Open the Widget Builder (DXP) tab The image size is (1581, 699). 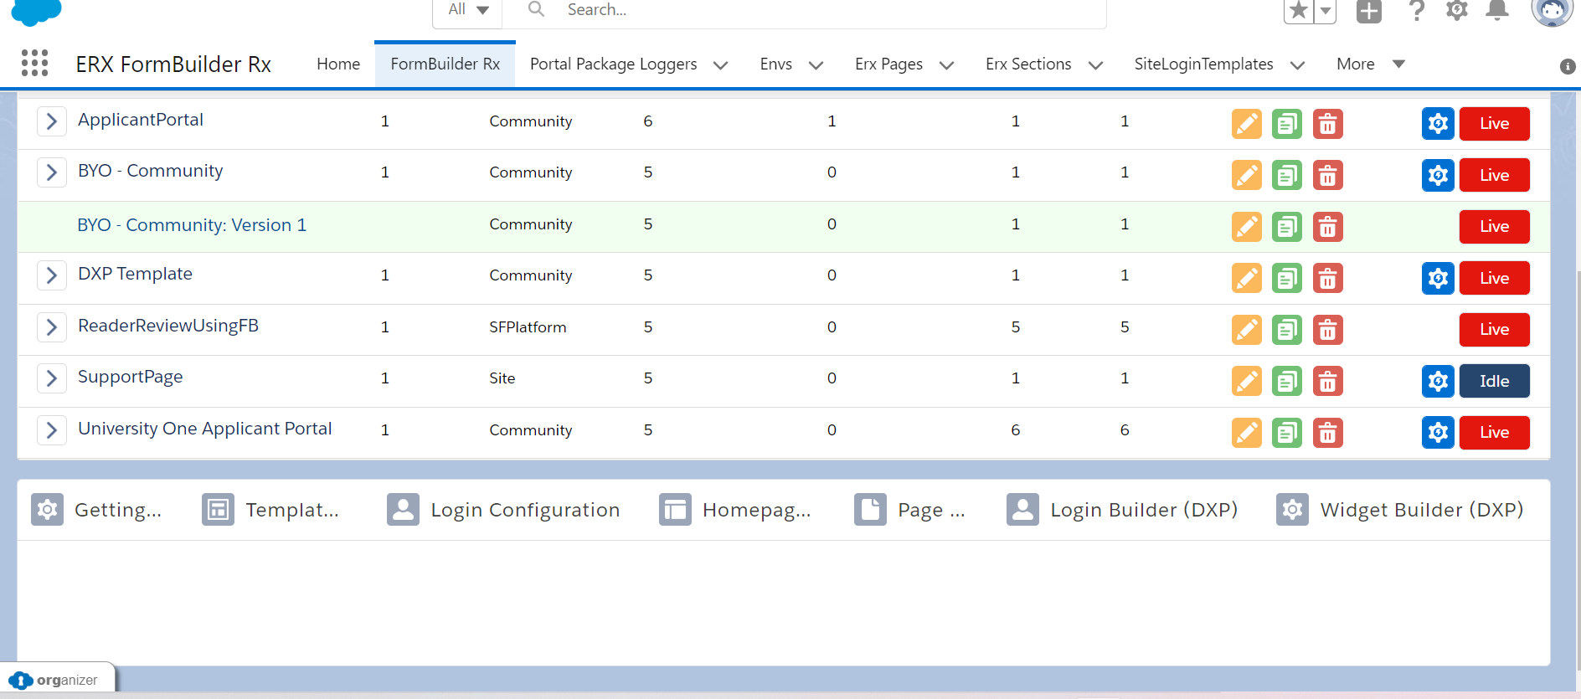(1400, 510)
